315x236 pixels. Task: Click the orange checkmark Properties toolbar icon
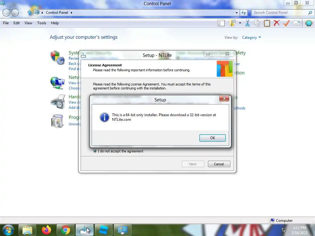pos(286,23)
